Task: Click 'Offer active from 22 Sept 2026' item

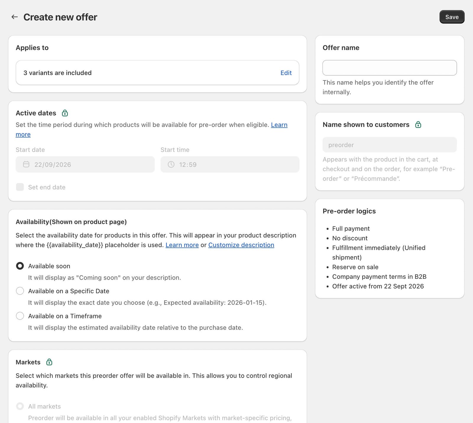Action: [378, 286]
